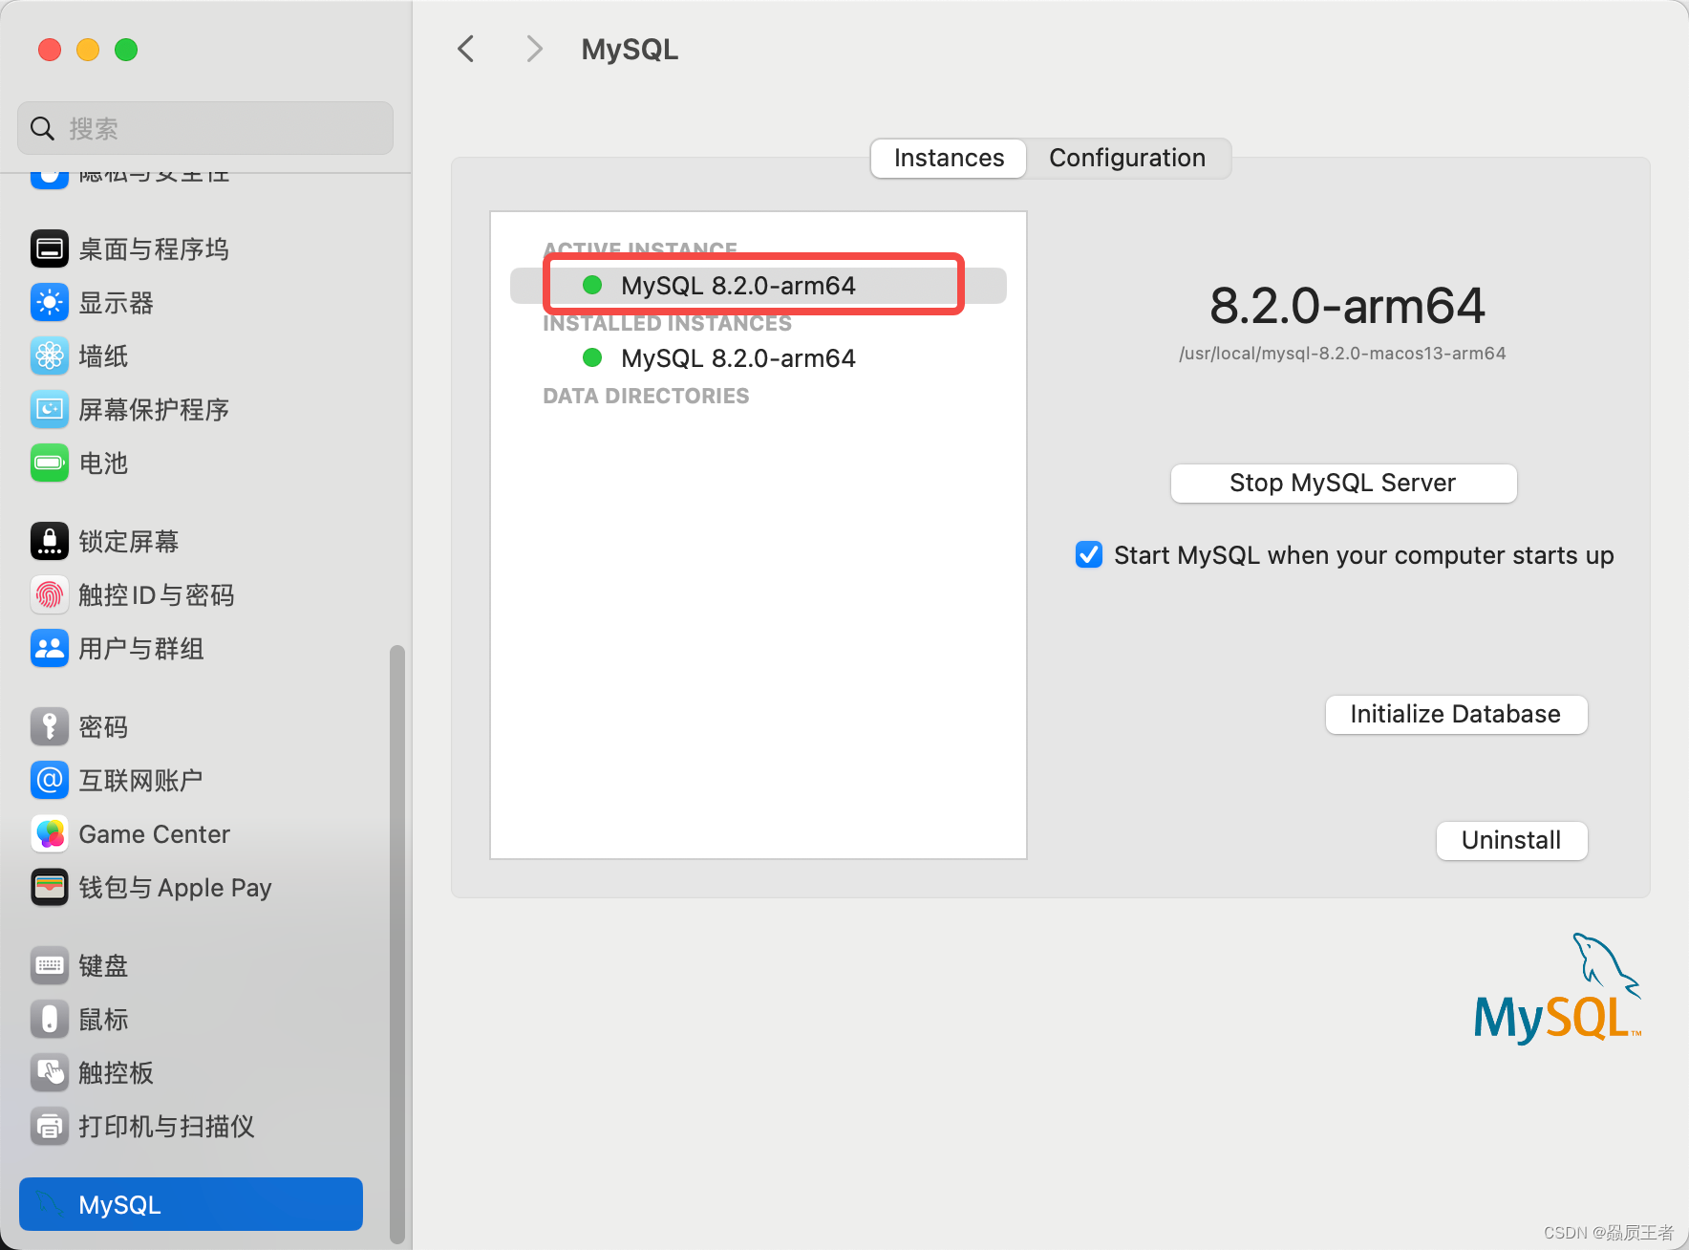Click the sidebar vertical scrollbar
Viewport: 1689px width, 1250px height.
[x=397, y=944]
